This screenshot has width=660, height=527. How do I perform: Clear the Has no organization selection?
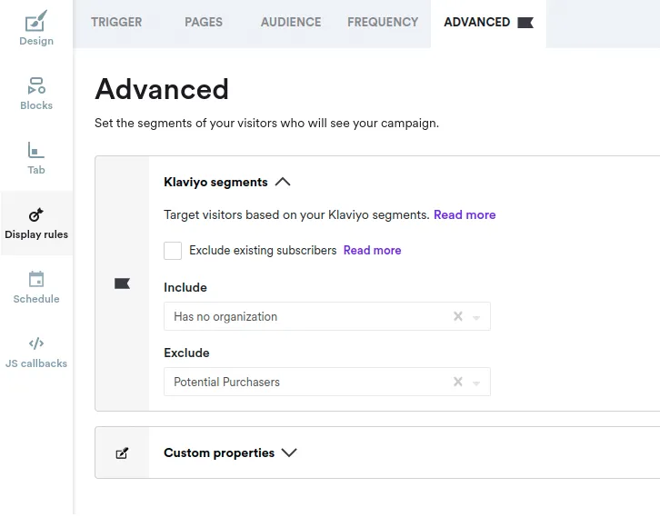(458, 316)
